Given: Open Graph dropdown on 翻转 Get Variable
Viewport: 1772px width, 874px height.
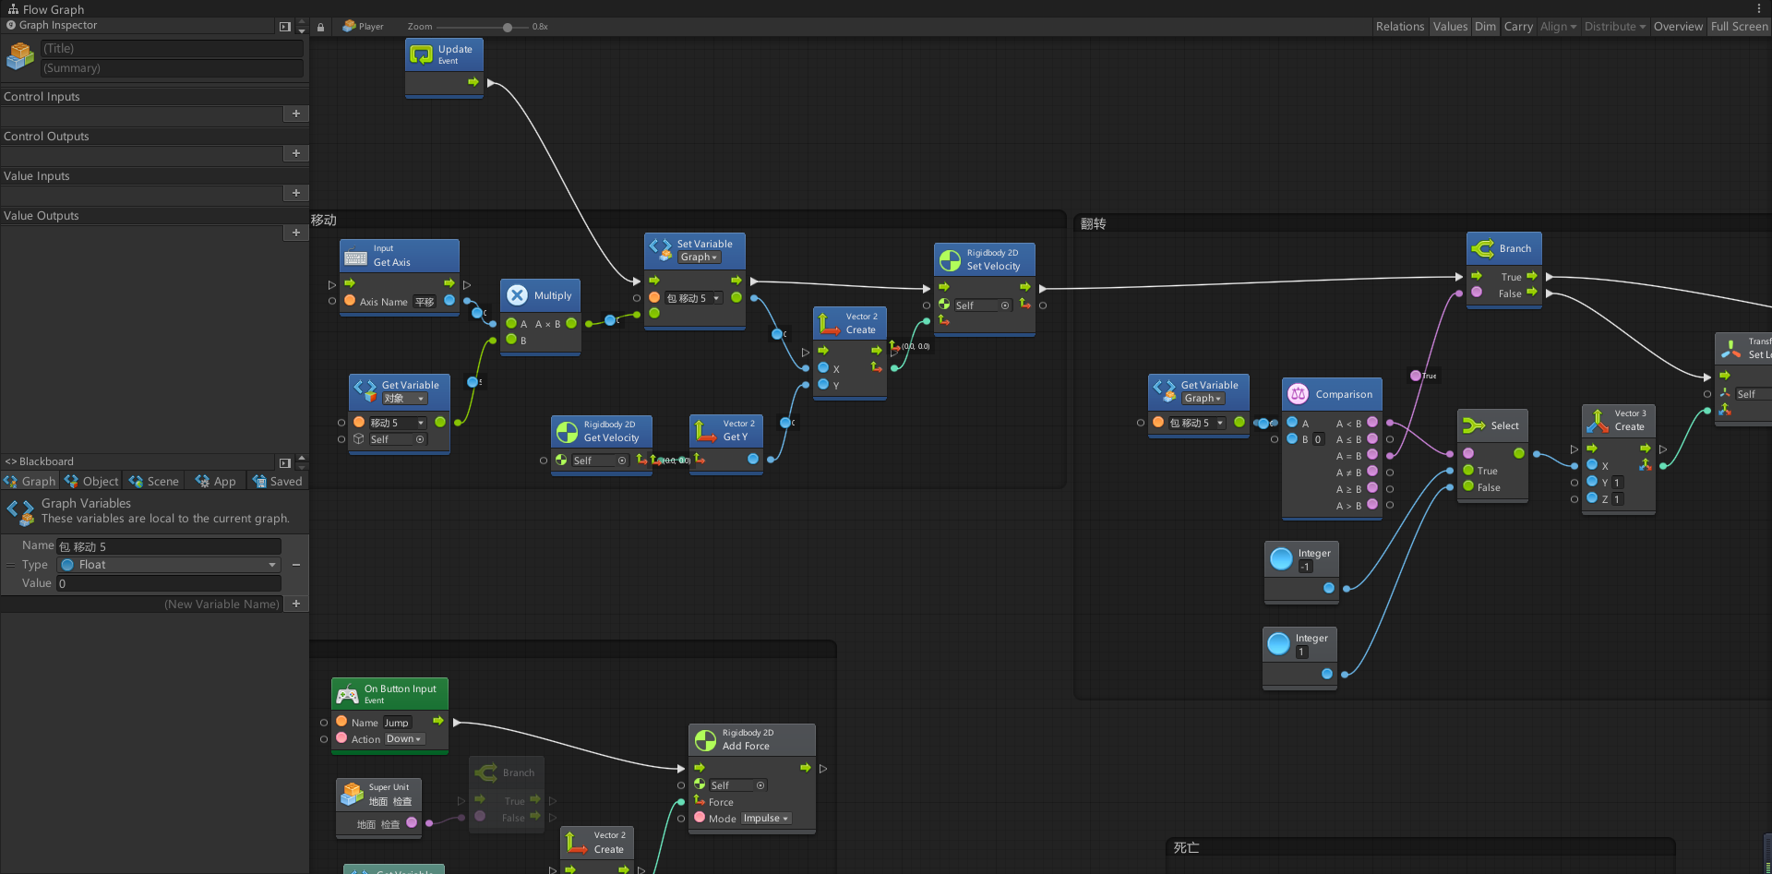Looking at the screenshot, I should pos(1203,399).
